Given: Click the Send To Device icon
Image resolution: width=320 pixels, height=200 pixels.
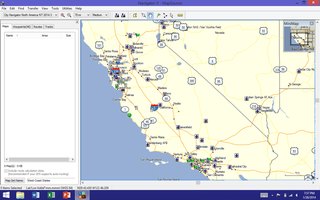Looking at the screenshot, I should tap(117, 15).
